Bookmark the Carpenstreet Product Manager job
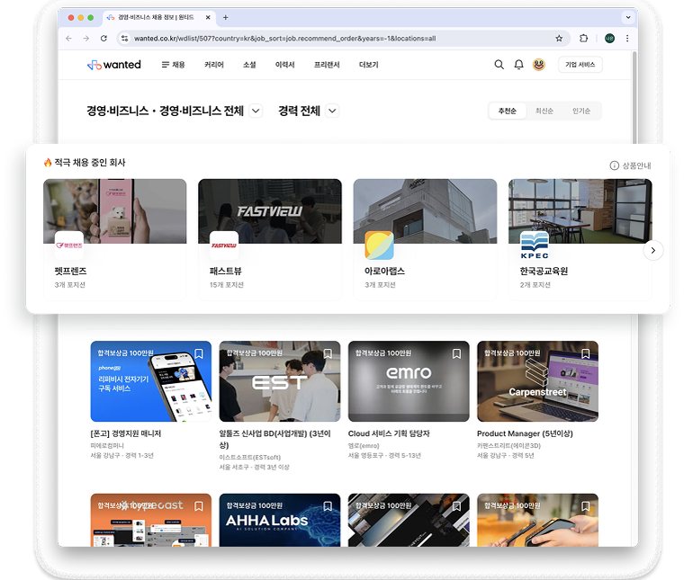684x580 pixels. click(x=585, y=353)
